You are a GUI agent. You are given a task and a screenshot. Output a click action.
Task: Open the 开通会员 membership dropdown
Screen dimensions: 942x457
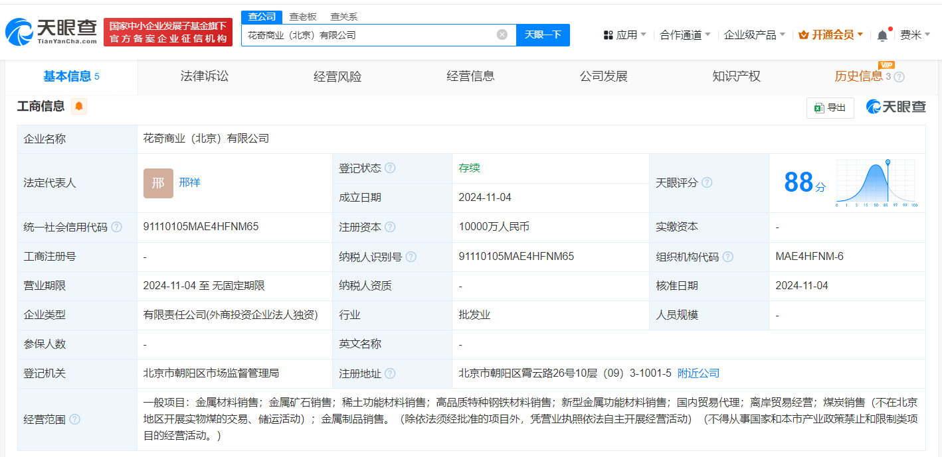(x=831, y=34)
